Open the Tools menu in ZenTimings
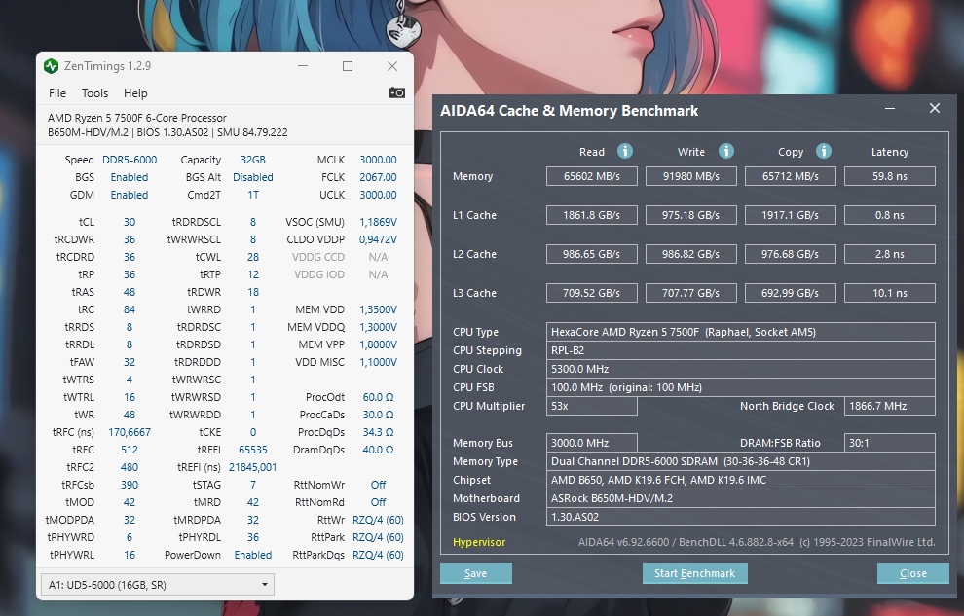This screenshot has height=616, width=964. pyautogui.click(x=94, y=93)
